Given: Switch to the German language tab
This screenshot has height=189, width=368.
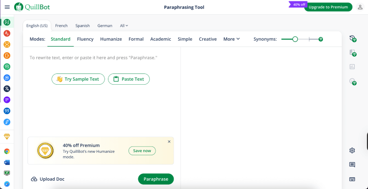Looking at the screenshot, I should pos(105,26).
